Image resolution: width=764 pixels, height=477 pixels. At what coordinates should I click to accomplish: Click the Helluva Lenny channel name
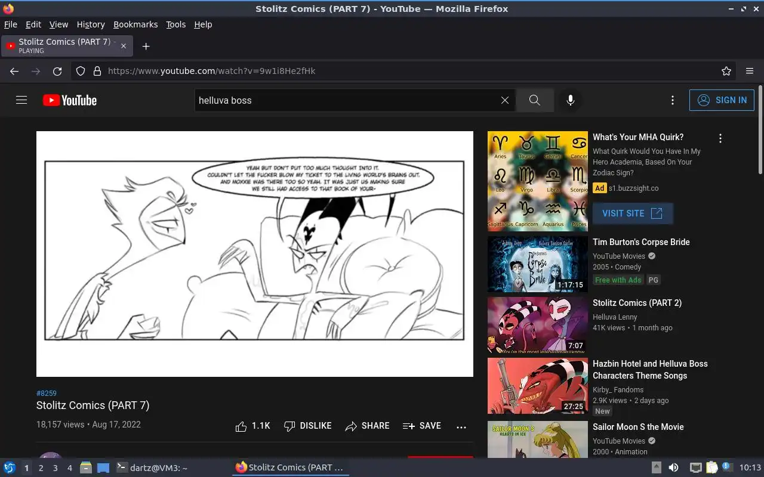pos(615,317)
